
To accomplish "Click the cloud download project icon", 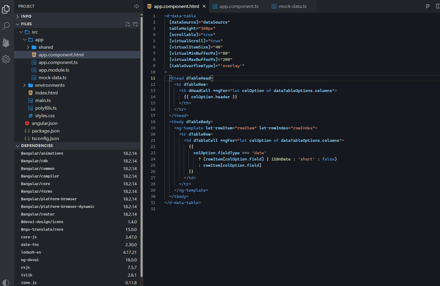I will (136, 7).
